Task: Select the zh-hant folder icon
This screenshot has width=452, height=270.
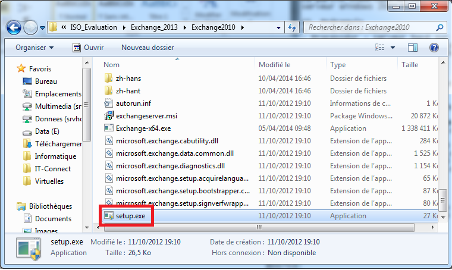Action: 108,91
